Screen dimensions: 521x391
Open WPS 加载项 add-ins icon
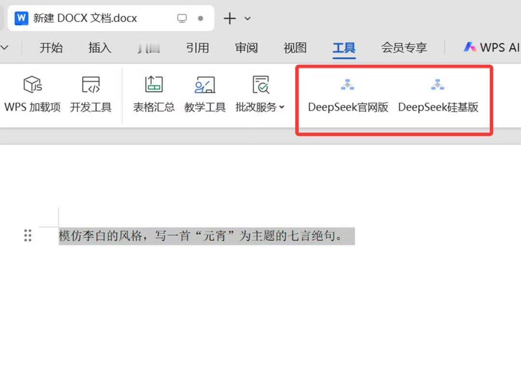tap(33, 84)
